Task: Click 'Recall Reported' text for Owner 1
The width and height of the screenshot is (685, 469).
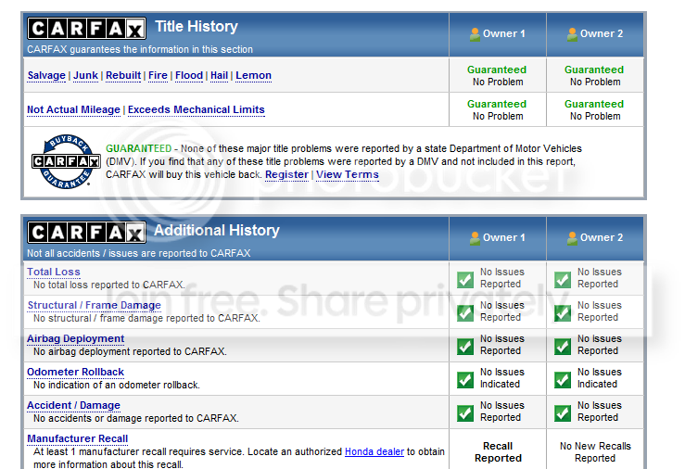Action: [x=498, y=452]
